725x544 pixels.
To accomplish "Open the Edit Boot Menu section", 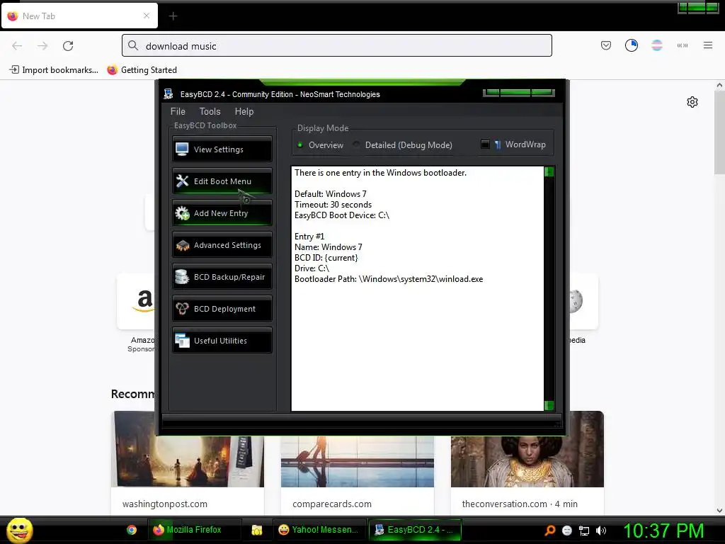I will (222, 181).
